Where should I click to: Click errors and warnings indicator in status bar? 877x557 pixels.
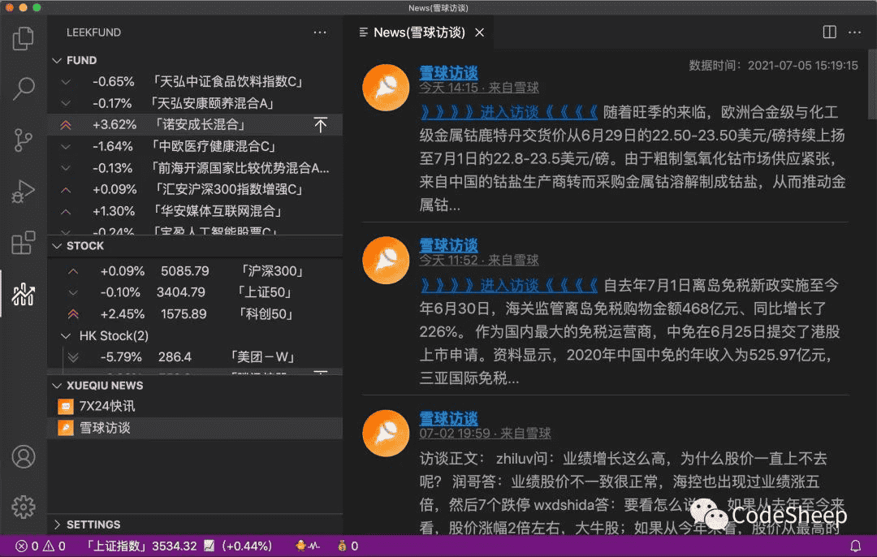tap(41, 546)
